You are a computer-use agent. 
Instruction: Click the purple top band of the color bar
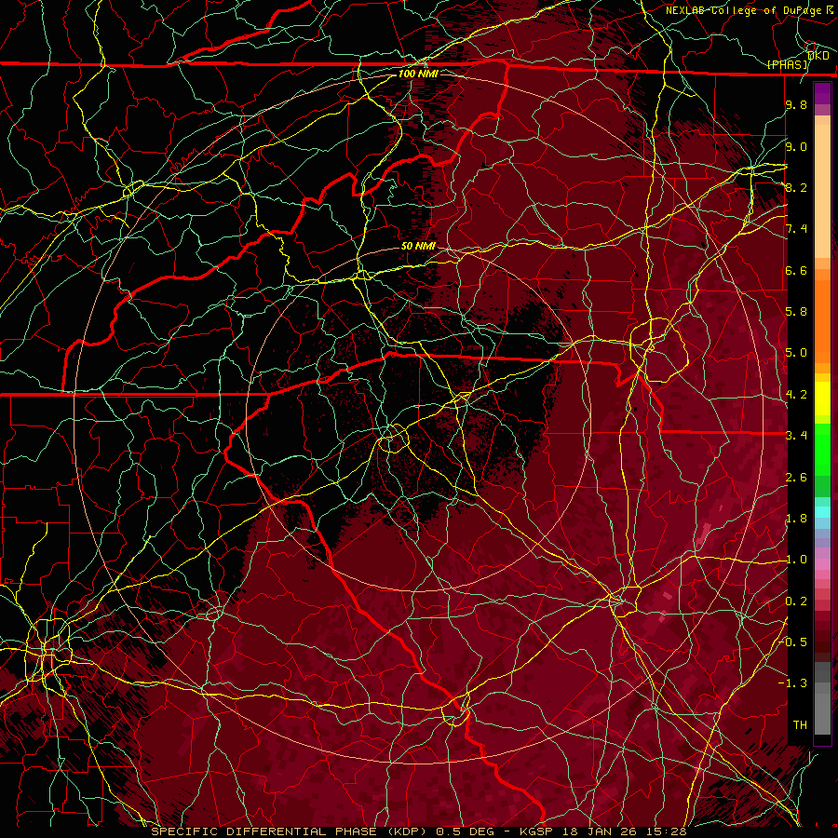(x=822, y=94)
